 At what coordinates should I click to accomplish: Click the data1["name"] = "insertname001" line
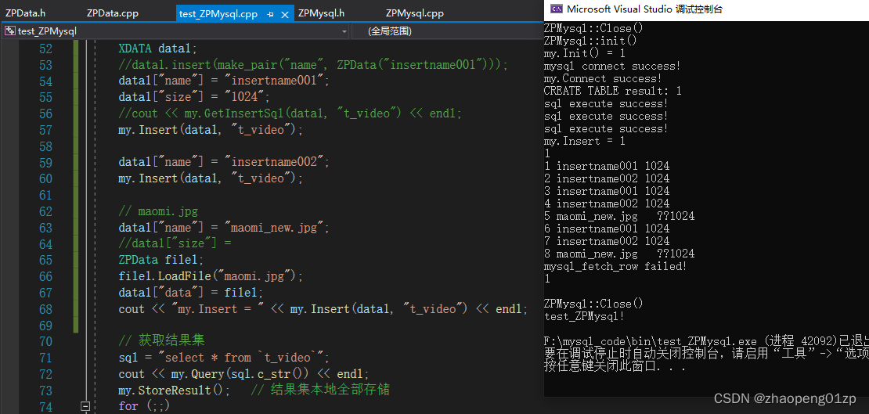(x=224, y=81)
